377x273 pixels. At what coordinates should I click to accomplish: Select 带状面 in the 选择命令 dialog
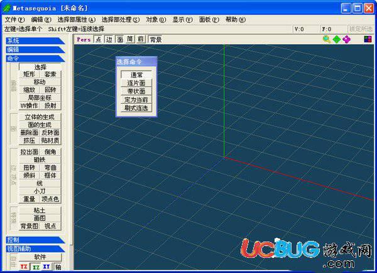136,91
